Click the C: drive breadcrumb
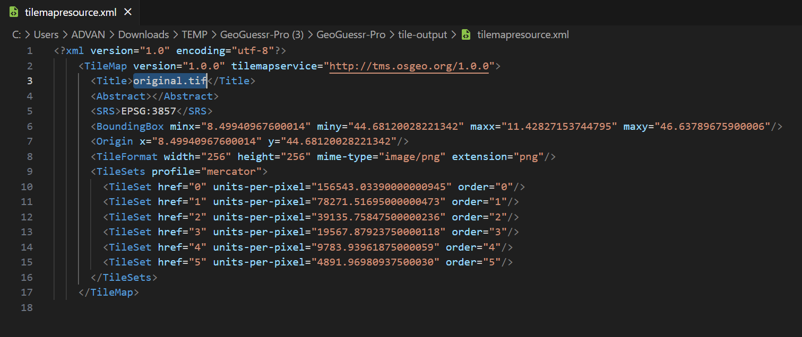This screenshot has height=337, width=802. click(x=17, y=35)
